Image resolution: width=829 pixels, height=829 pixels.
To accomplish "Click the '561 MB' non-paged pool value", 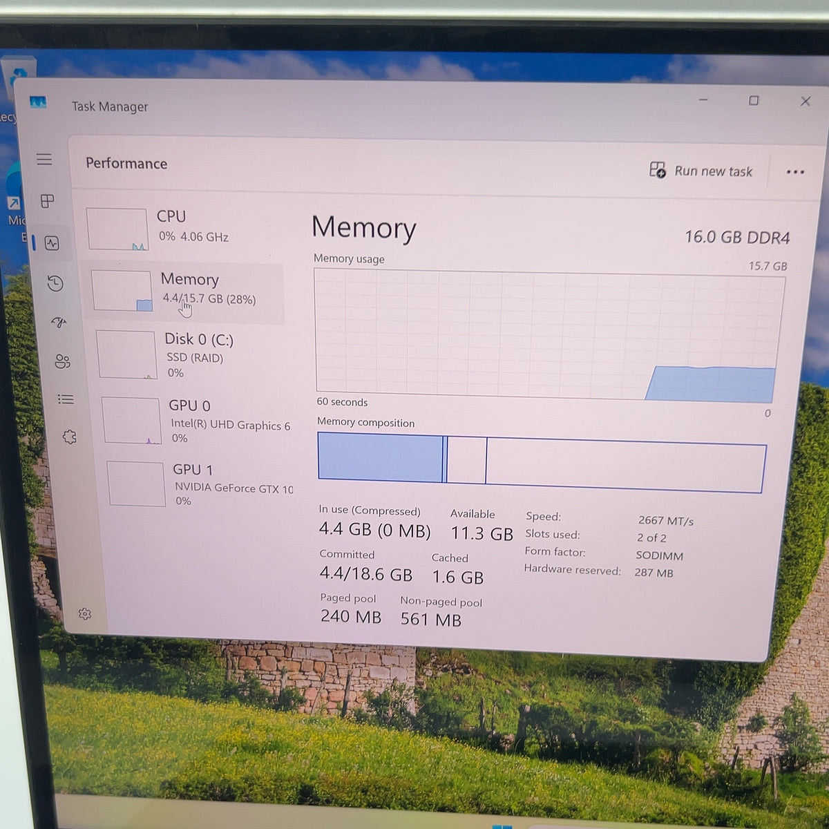I will 431,620.
